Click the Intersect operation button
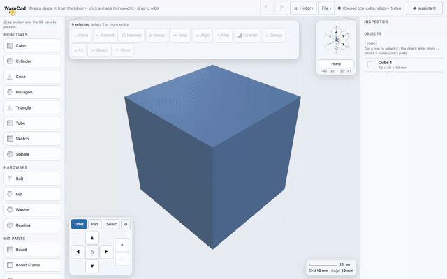Screen dimensions: 447x279 pos(132,36)
